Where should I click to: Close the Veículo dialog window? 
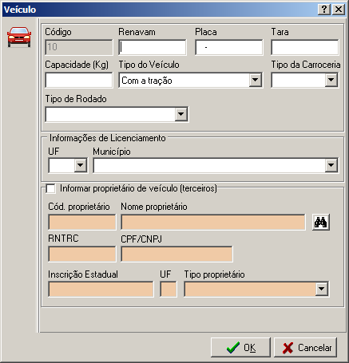click(339, 10)
